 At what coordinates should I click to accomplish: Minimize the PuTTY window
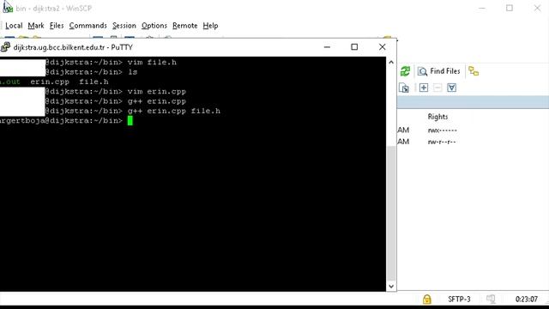(327, 47)
